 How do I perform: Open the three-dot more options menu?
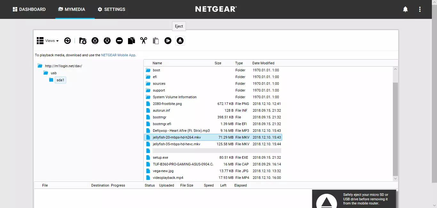(x=420, y=9)
